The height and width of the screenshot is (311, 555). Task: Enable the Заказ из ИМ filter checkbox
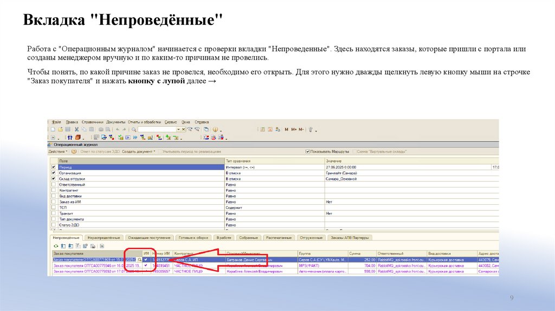pyautogui.click(x=54, y=202)
